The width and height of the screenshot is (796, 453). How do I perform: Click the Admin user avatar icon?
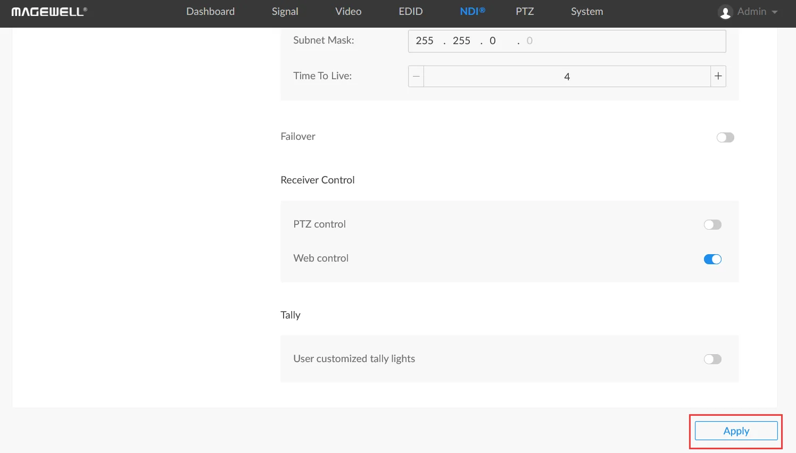[725, 12]
